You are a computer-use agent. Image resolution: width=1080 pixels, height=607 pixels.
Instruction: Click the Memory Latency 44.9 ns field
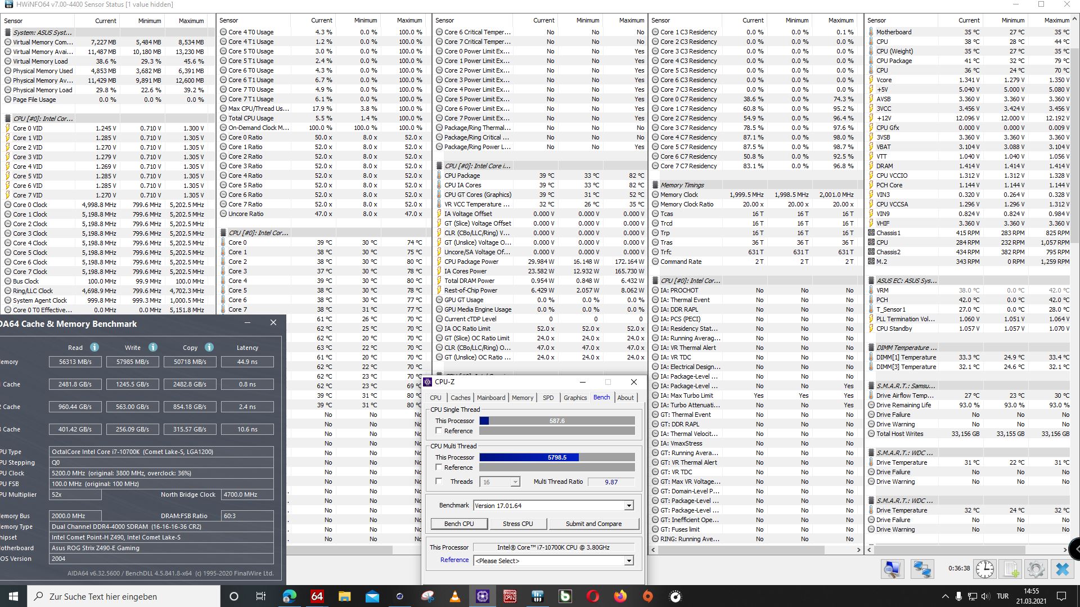coord(247,362)
